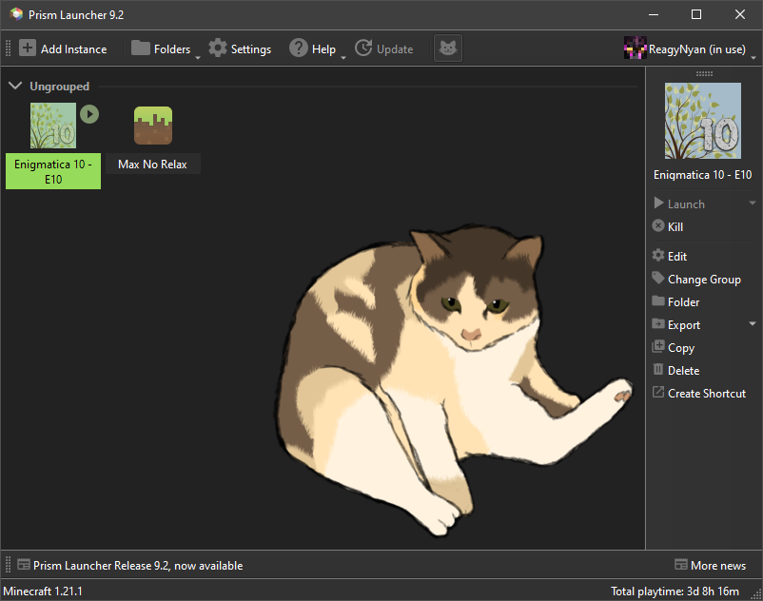This screenshot has width=763, height=601.
Task: Click the Folder icon in sidebar
Action: click(x=658, y=300)
